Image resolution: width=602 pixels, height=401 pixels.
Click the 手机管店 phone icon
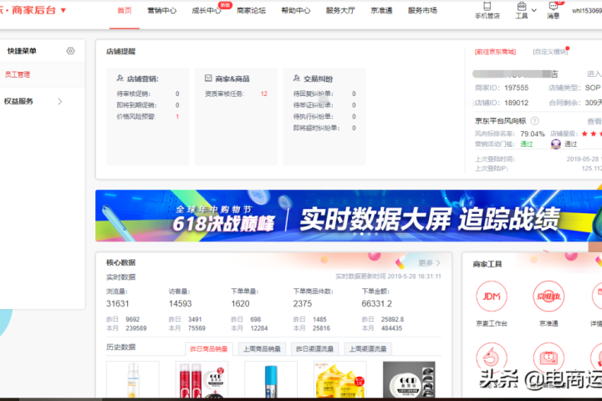(487, 6)
